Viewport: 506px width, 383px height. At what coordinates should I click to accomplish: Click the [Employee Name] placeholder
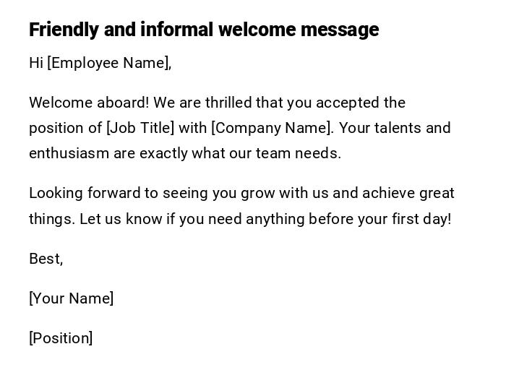click(x=108, y=63)
